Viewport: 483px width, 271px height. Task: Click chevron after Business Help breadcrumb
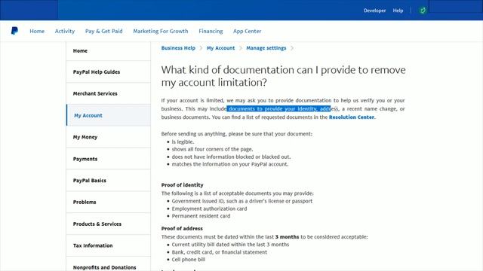[x=201, y=48]
